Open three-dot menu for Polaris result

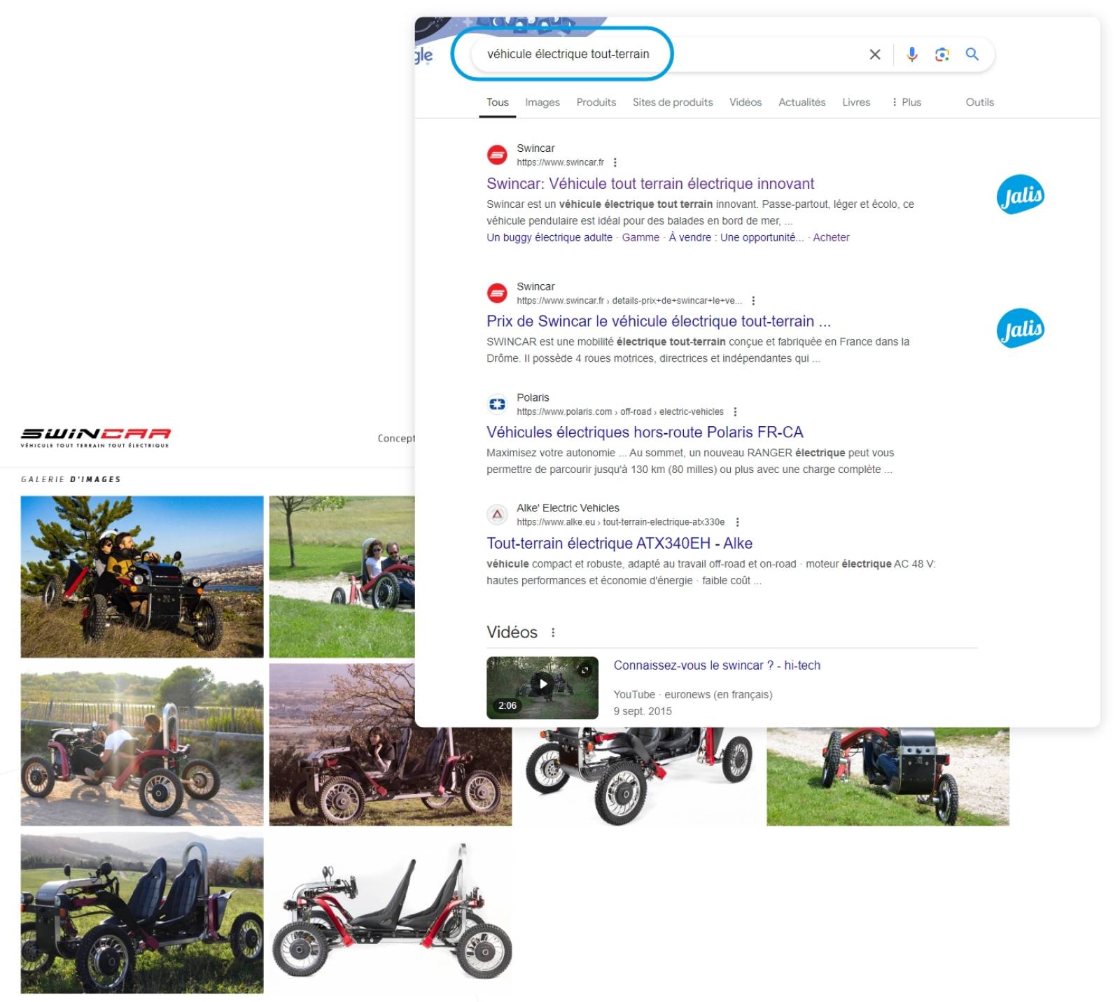(735, 411)
